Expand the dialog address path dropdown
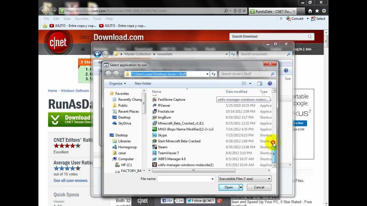This screenshot has height=206, width=367. tap(207, 74)
